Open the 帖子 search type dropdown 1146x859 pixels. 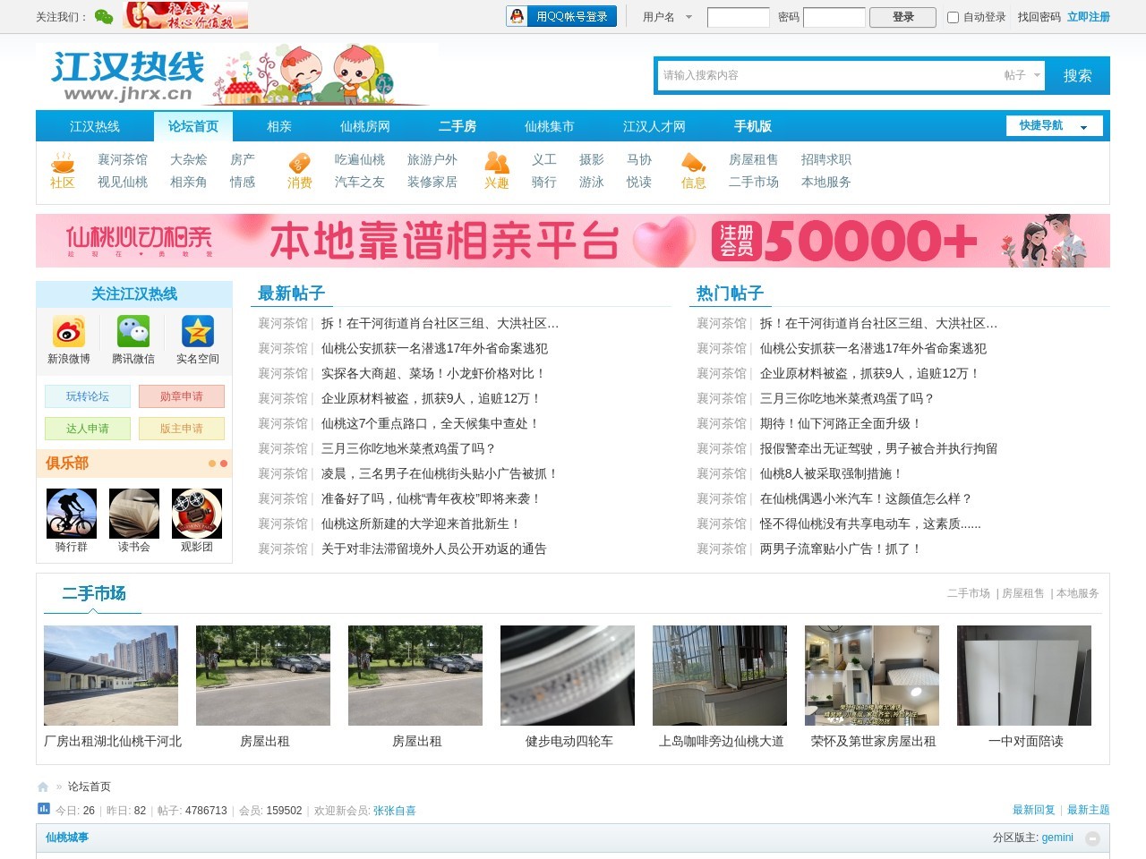tap(1020, 75)
